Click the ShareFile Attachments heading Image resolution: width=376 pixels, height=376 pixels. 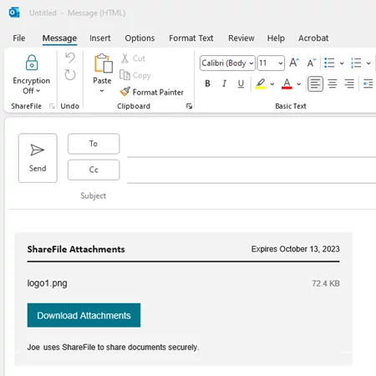(76, 249)
